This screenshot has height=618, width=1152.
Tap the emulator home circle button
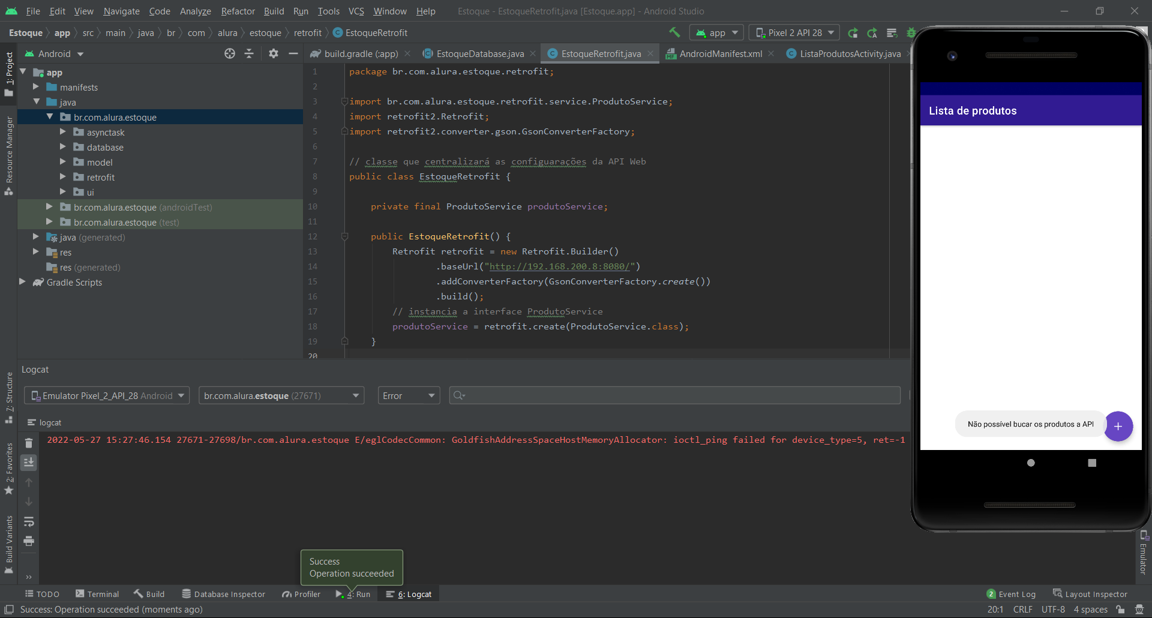(x=1031, y=463)
